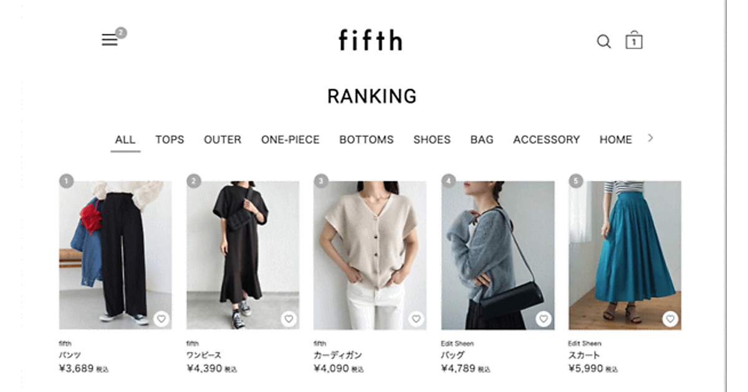The image size is (748, 392).
Task: Show the ONE-PIECE ranking tab
Action: pos(290,140)
